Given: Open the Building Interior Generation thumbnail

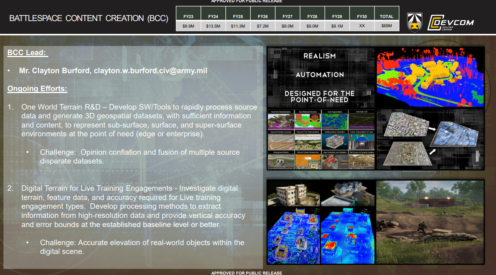Looking at the screenshot, I should [335, 139].
